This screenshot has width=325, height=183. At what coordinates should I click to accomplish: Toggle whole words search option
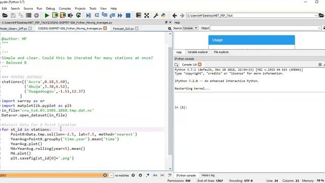[x=162, y=175]
